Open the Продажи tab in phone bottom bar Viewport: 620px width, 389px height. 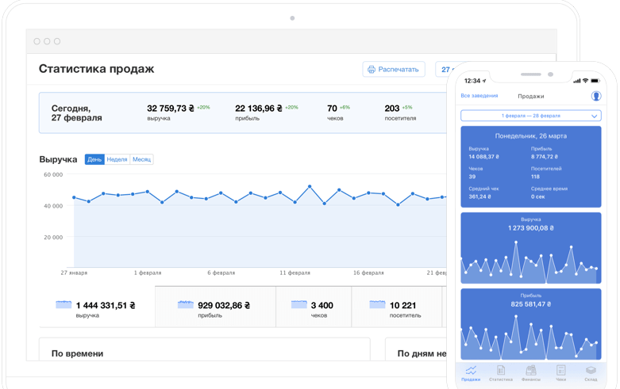(x=471, y=373)
